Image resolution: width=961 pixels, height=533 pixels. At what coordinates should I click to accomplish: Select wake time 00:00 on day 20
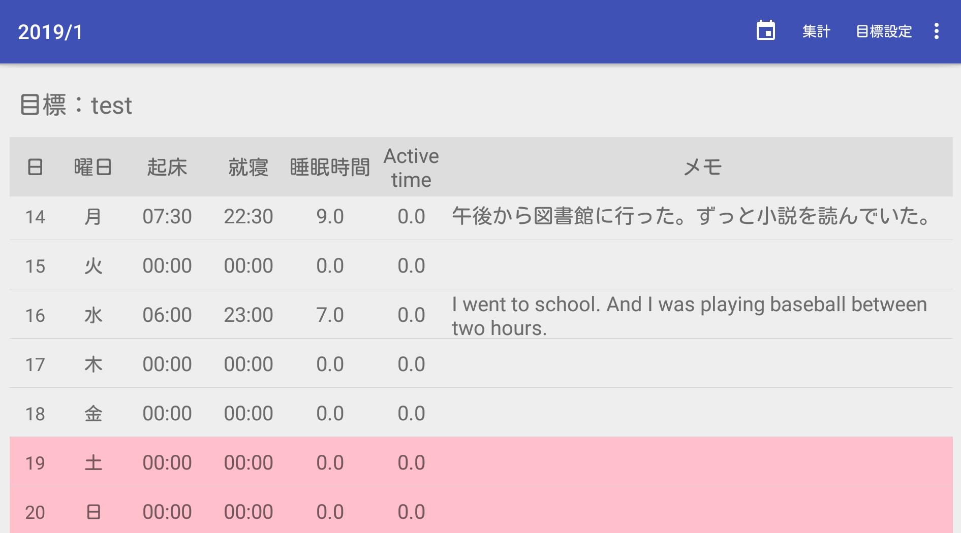(167, 512)
